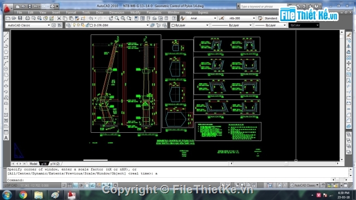The width and height of the screenshot is (356, 200).
Task: Select the Line tool in Draw toolbar
Action: pyautogui.click(x=6, y=34)
